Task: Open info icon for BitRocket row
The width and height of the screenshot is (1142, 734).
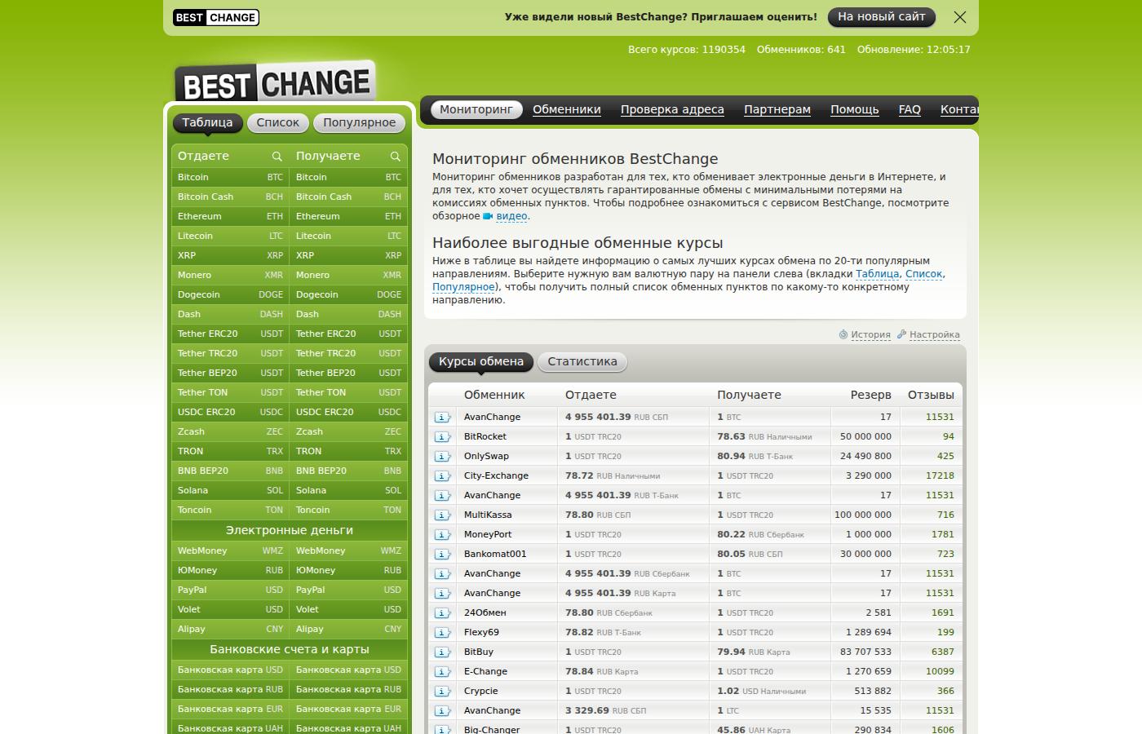Action: click(442, 436)
